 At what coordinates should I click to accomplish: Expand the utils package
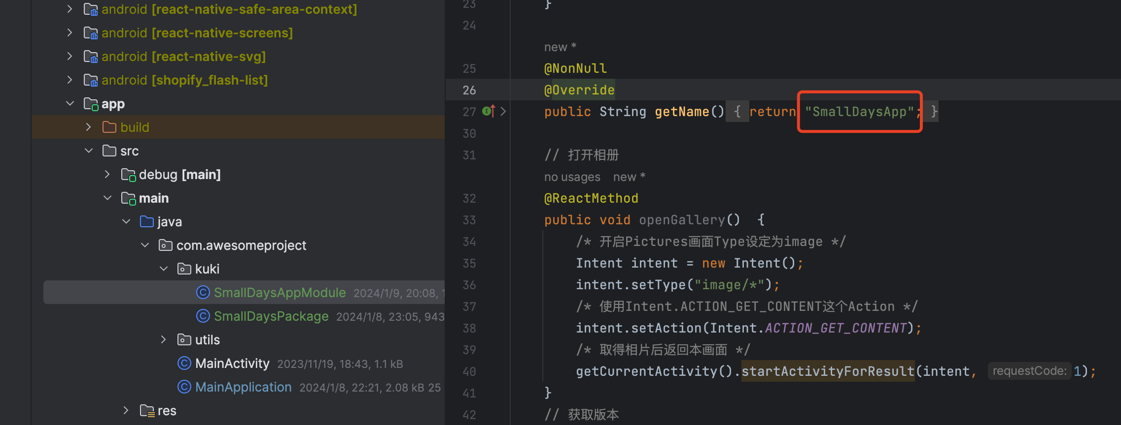(x=164, y=339)
